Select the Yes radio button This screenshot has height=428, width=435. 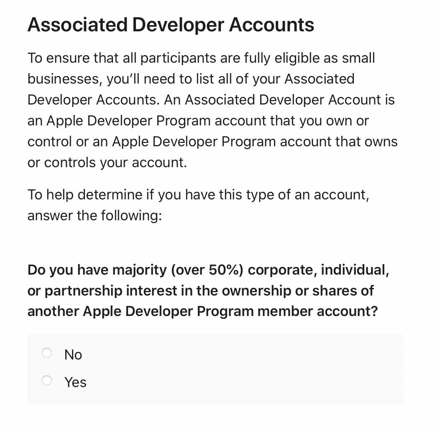click(x=46, y=380)
